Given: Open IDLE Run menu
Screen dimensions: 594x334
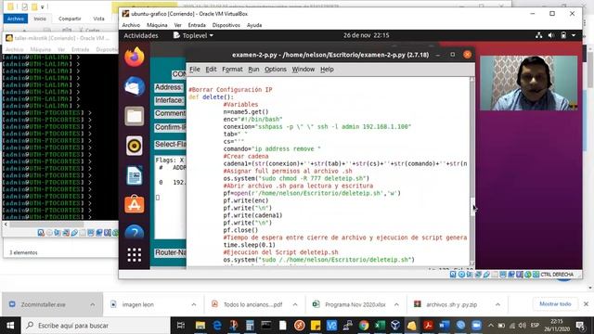Looking at the screenshot, I should pos(253,70).
